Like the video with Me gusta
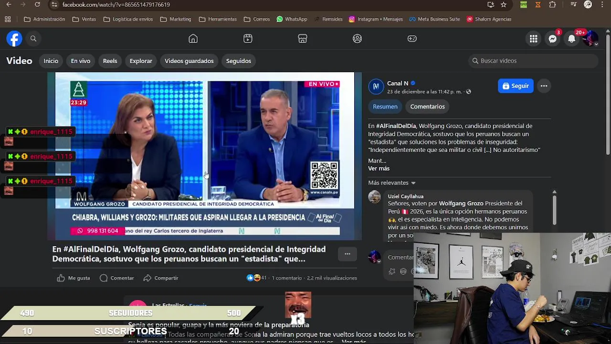 pyautogui.click(x=74, y=278)
